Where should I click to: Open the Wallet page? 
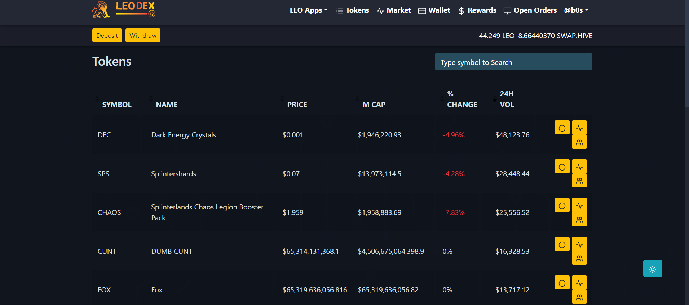coord(434,10)
